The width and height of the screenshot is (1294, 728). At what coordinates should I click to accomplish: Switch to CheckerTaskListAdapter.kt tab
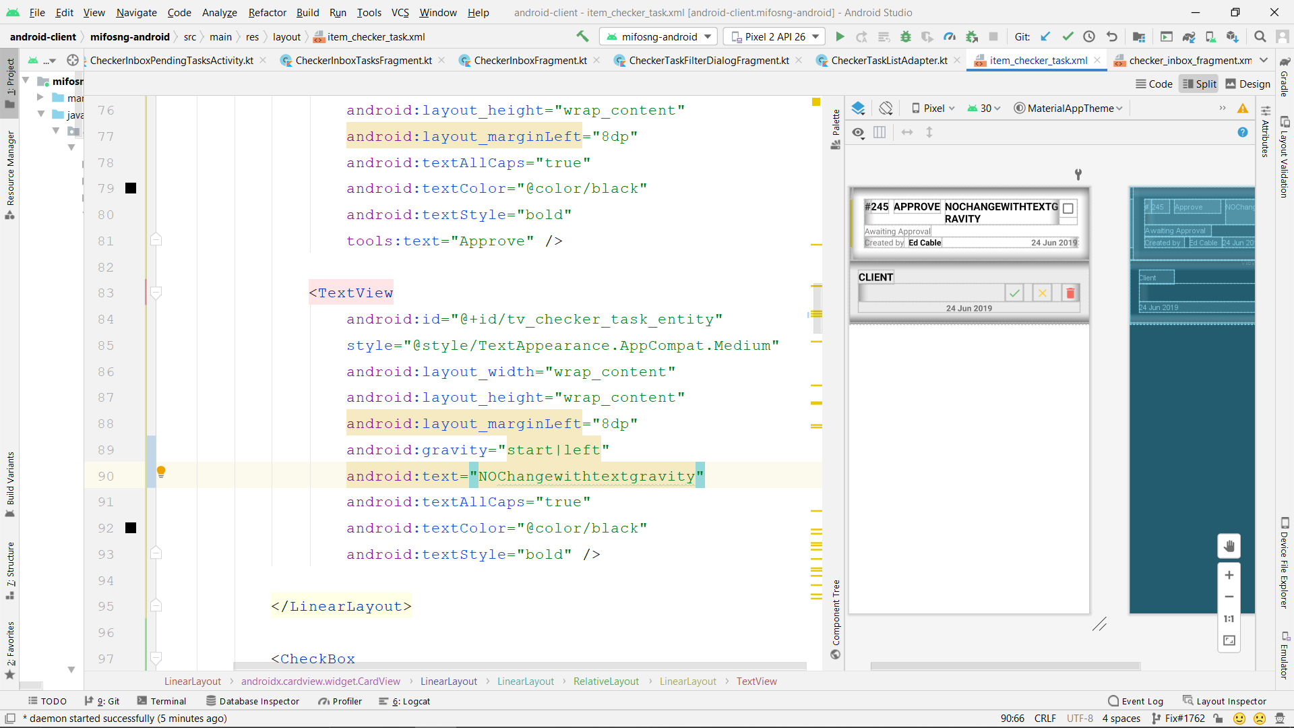pos(888,61)
